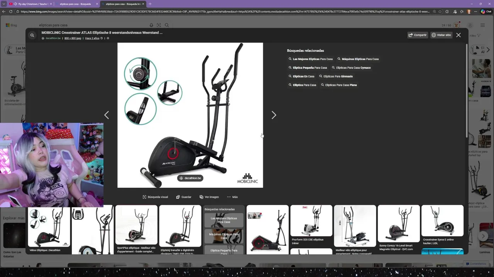The width and height of the screenshot is (494, 277).
Task: Open the source page with Visitar sitio
Action: (x=441, y=35)
